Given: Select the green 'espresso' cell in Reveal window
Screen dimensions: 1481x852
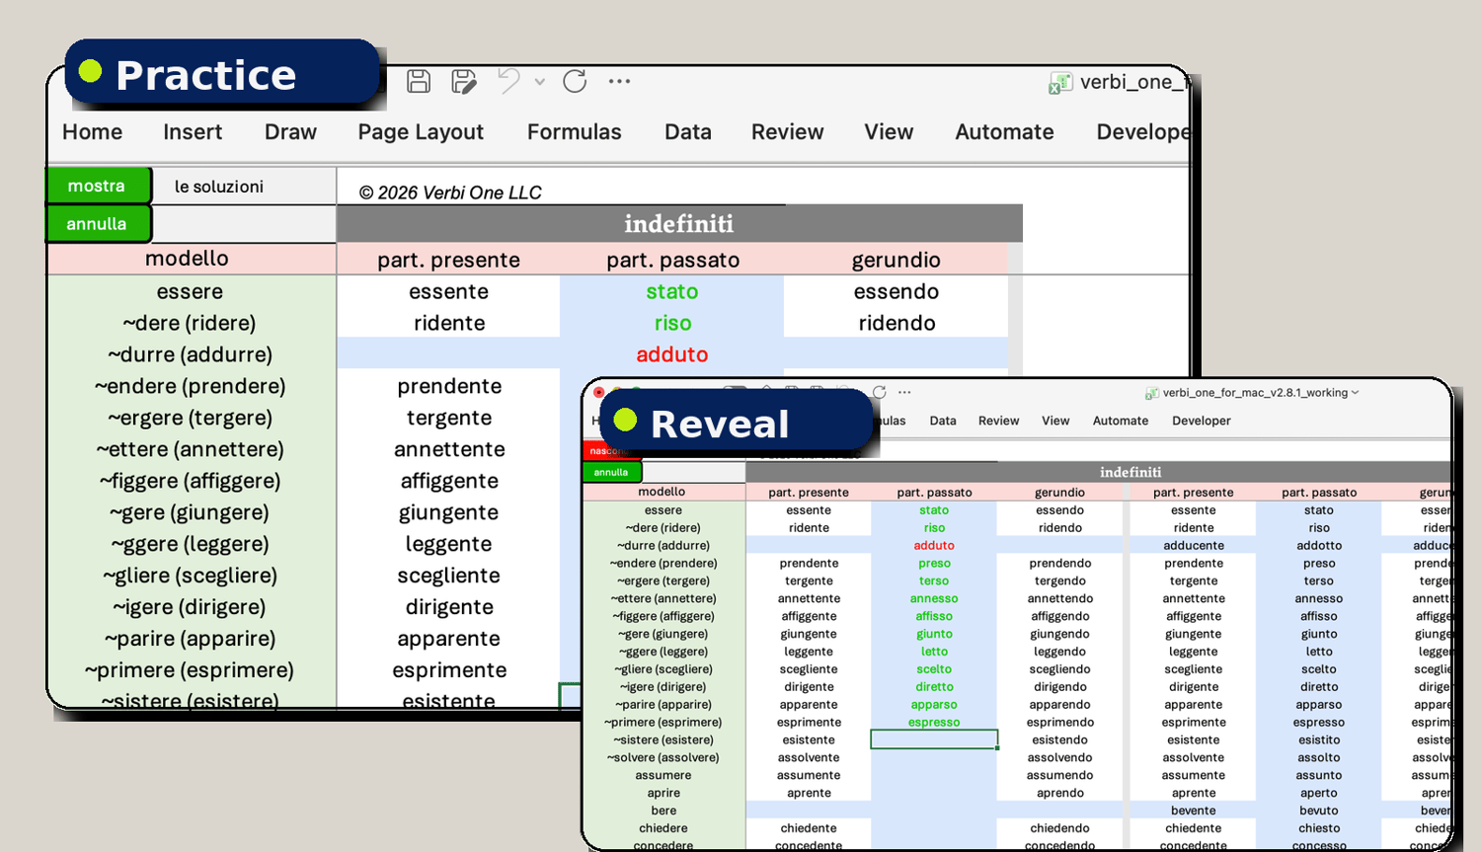Looking at the screenshot, I should (934, 722).
